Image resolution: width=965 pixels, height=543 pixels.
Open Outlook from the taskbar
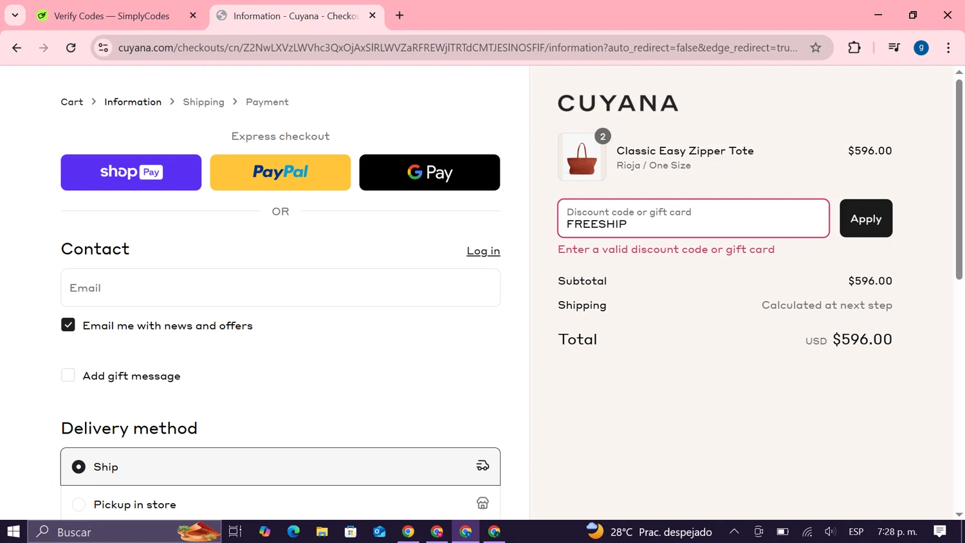click(380, 531)
